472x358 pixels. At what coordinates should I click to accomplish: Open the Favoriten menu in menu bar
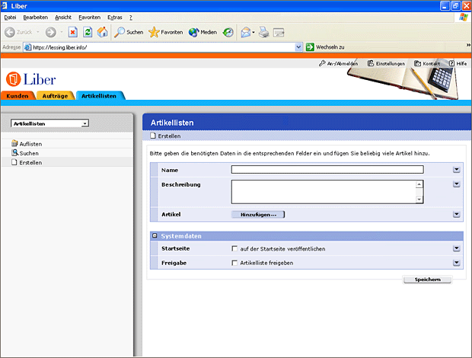click(89, 18)
